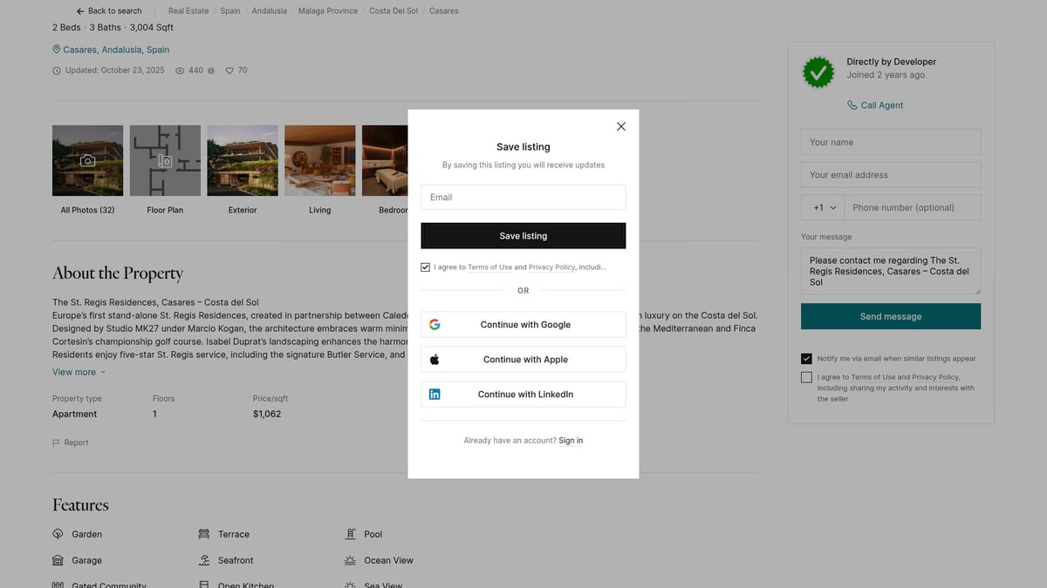Click the LinkedIn logo icon
Screen dimensions: 1047x588
tap(435, 395)
